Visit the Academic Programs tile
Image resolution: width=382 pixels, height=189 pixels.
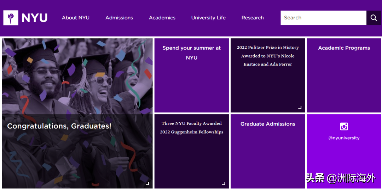[x=344, y=48]
